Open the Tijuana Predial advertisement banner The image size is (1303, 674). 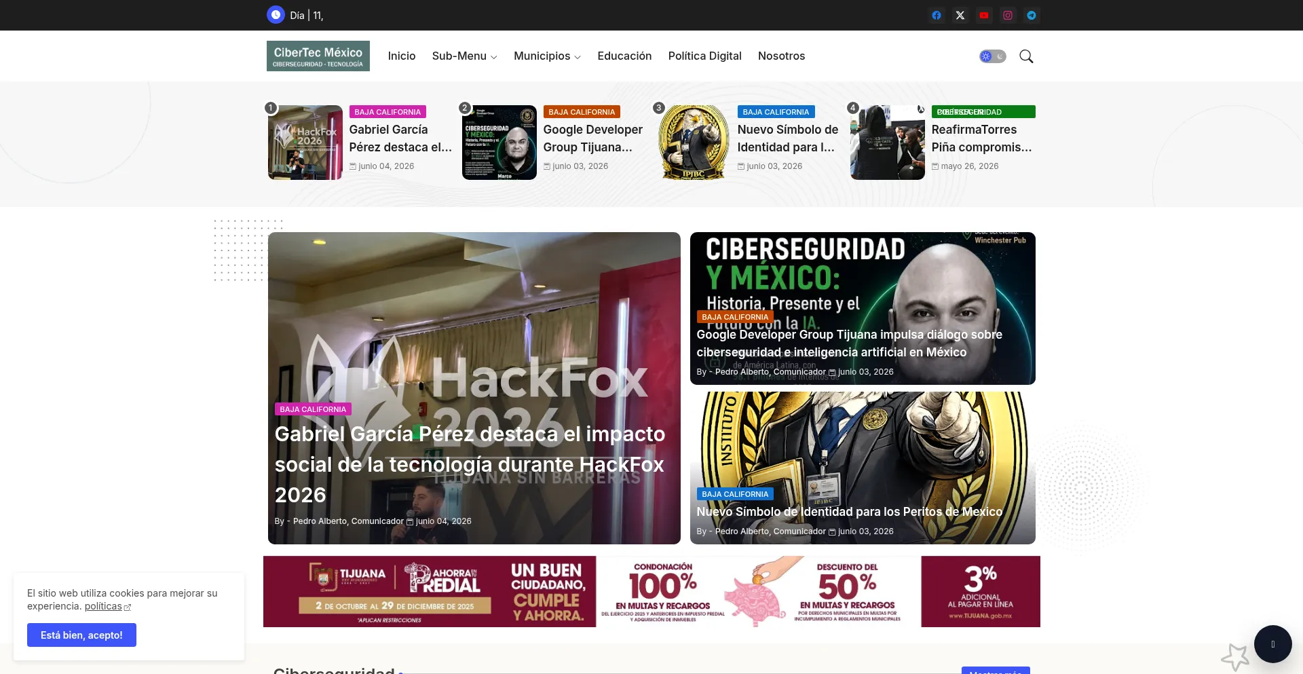(x=651, y=592)
